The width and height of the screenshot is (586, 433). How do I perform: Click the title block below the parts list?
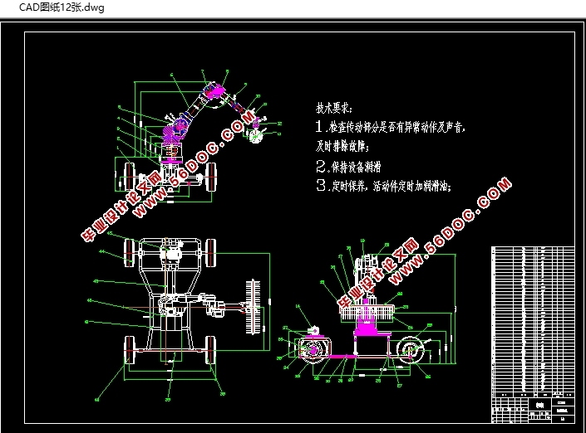pyautogui.click(x=533, y=410)
